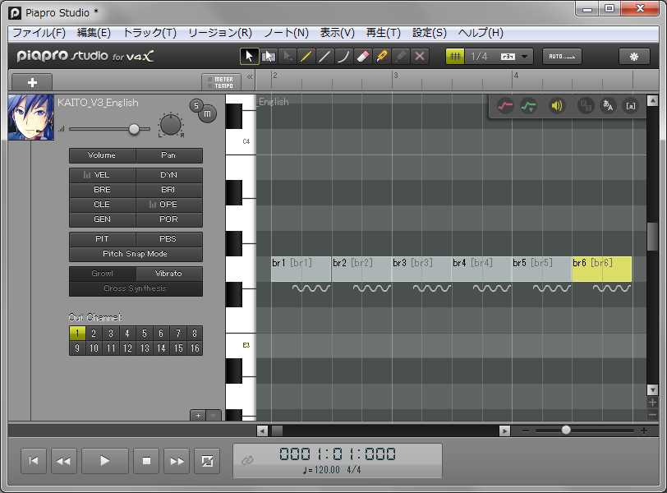Screen dimensions: 667x493
Task: Expand the small triangle below track panel
Action: [x=214, y=415]
